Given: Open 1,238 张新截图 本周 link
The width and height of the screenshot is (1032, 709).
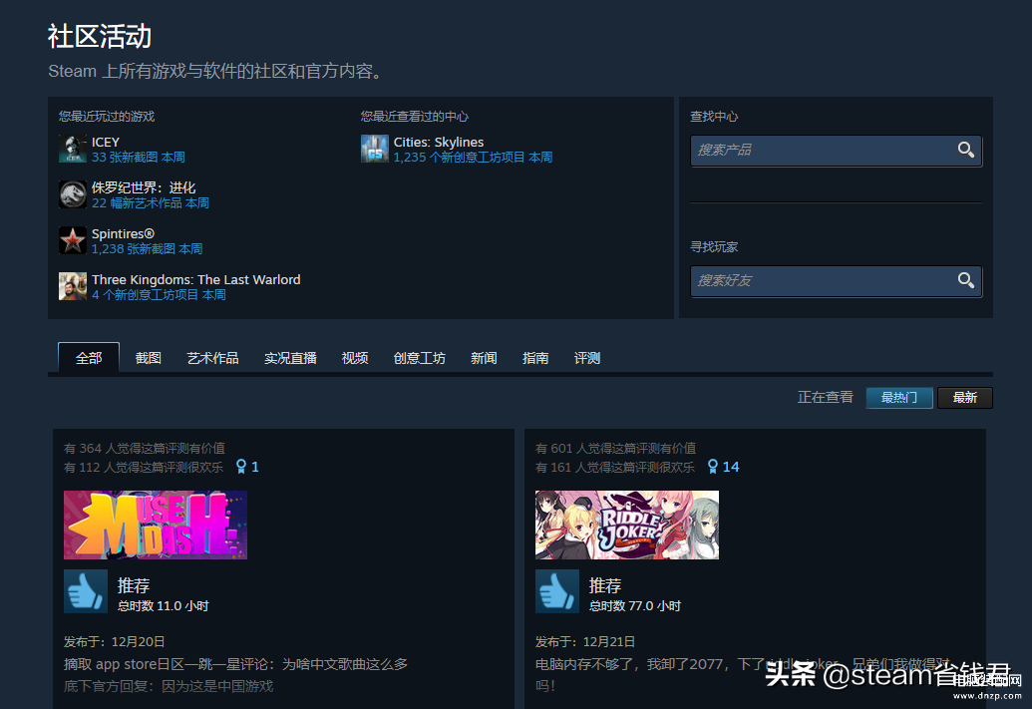Looking at the screenshot, I should pos(147,249).
